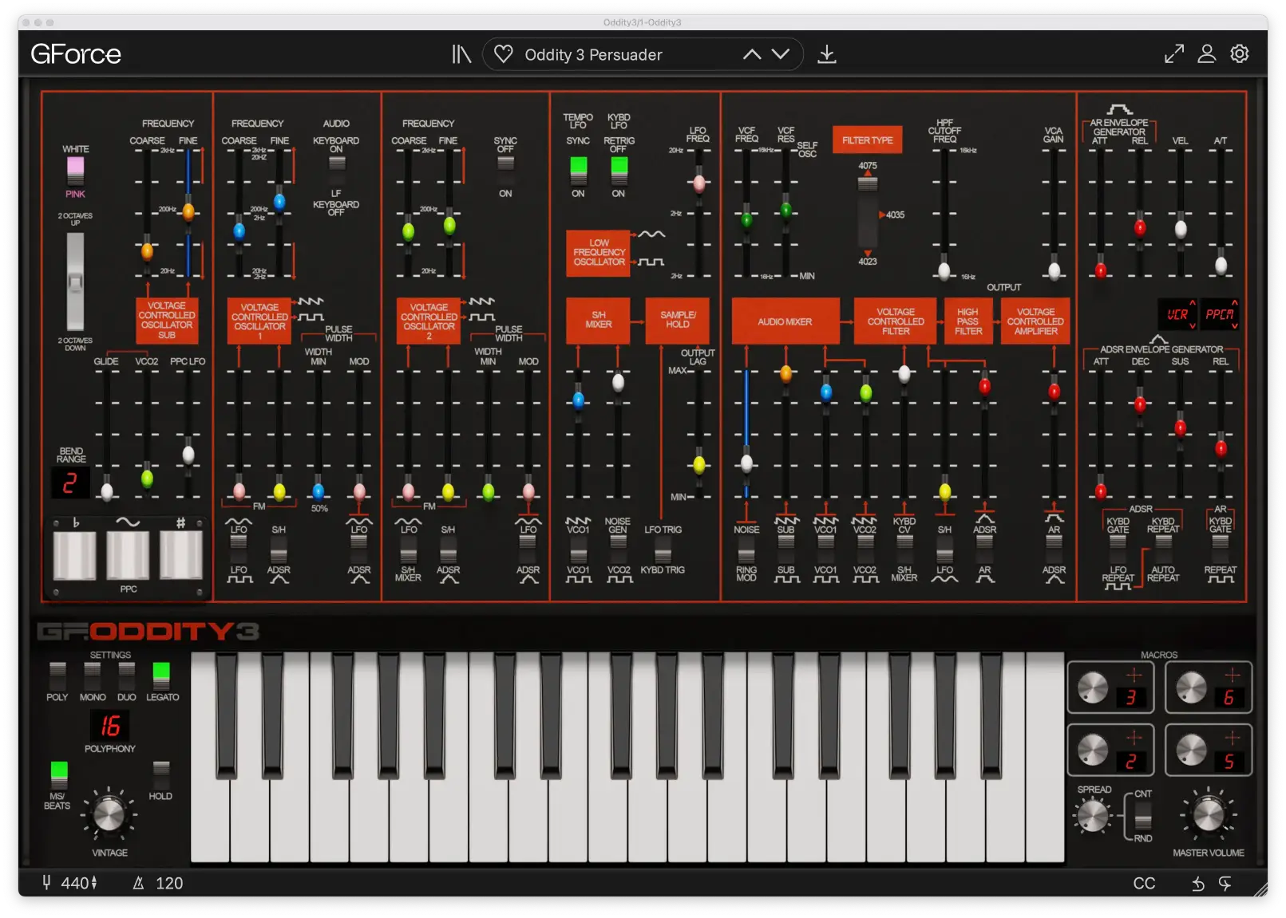Toggle the LEGATO switch
1286x918 pixels.
tap(161, 676)
